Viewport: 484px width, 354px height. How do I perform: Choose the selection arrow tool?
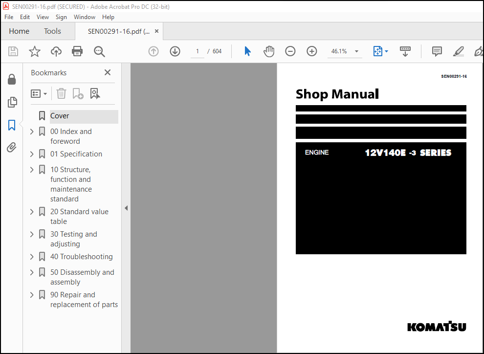coord(247,51)
